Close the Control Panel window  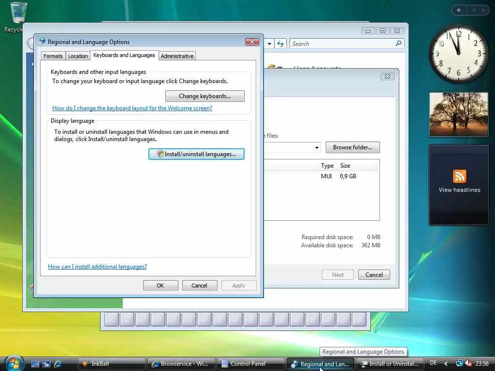pos(397,30)
